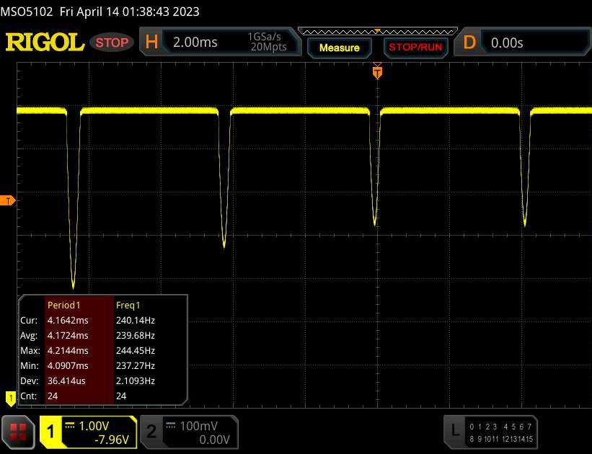The height and width of the screenshot is (454, 592).
Task: Open channel 1 settings 1.00V label
Action: tap(94, 426)
